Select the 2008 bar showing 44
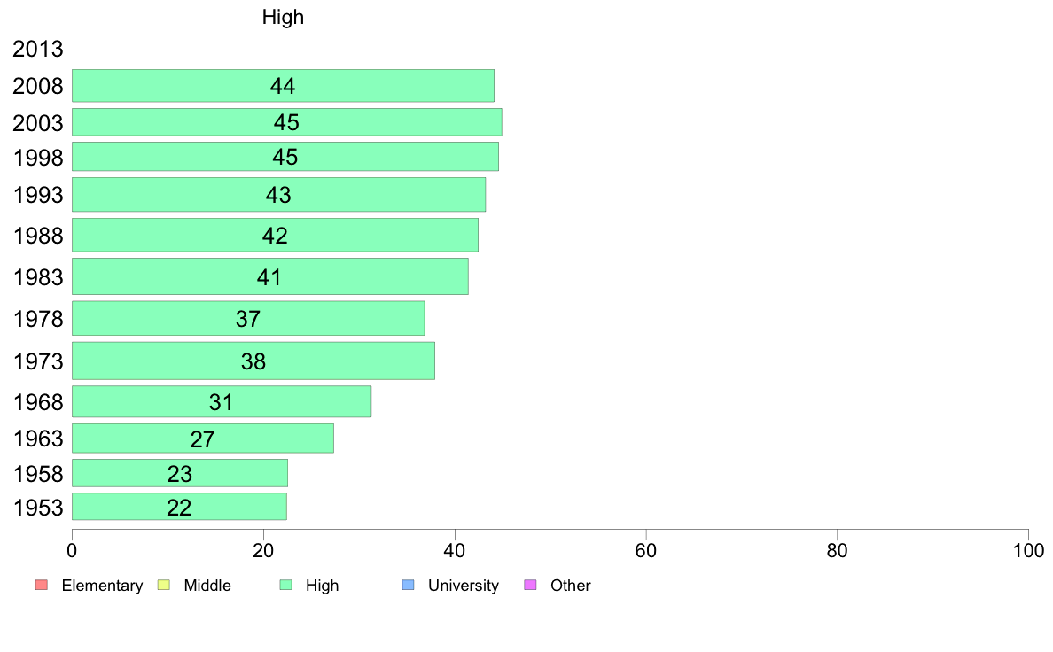1053x652 pixels. coord(283,86)
